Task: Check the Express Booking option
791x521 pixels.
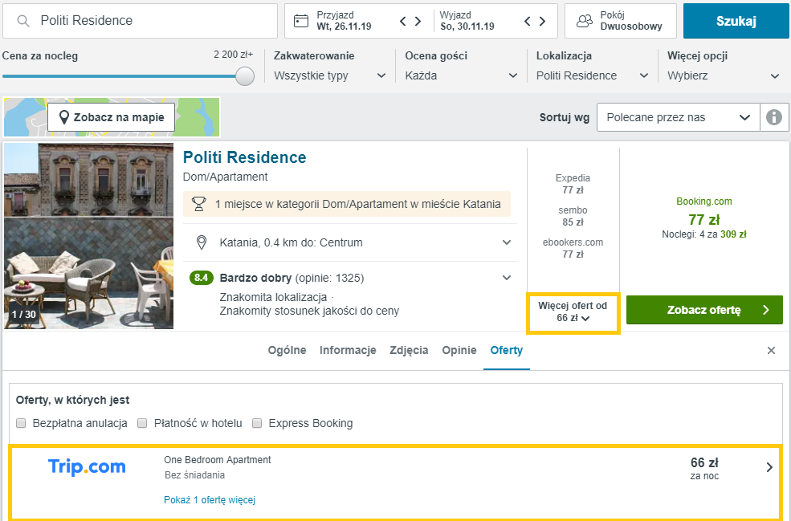Action: (x=258, y=423)
